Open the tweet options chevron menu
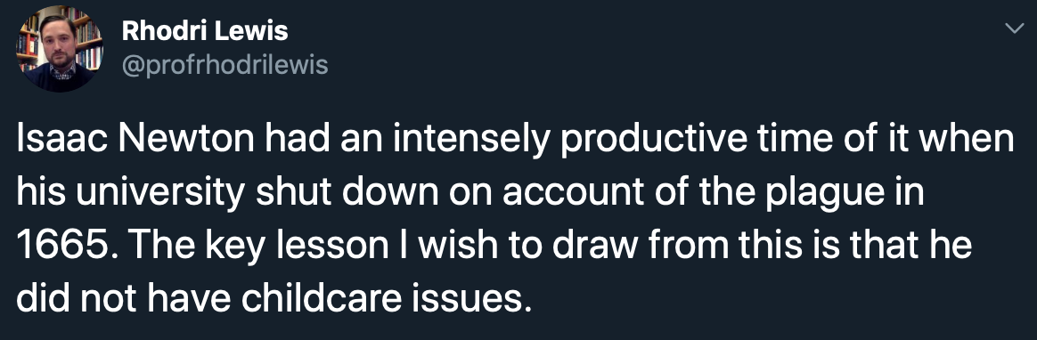This screenshot has width=1037, height=340. point(1013,28)
